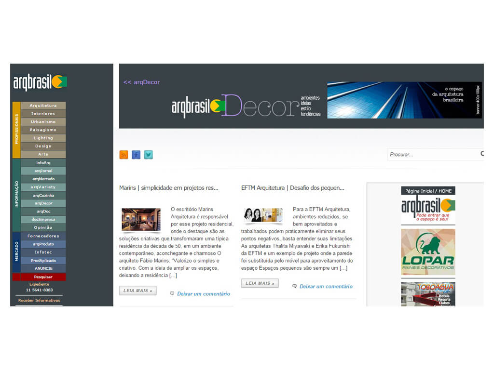Click the arqbrasil logo in sidebar
494x370 pixels.
coord(40,82)
